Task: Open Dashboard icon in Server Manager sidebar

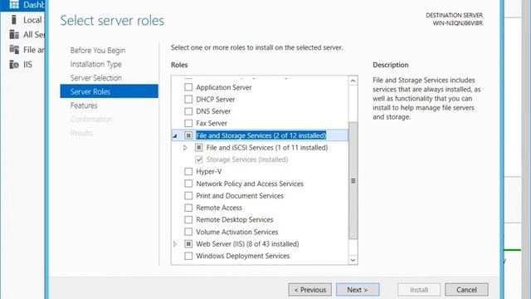Action: coord(14,4)
